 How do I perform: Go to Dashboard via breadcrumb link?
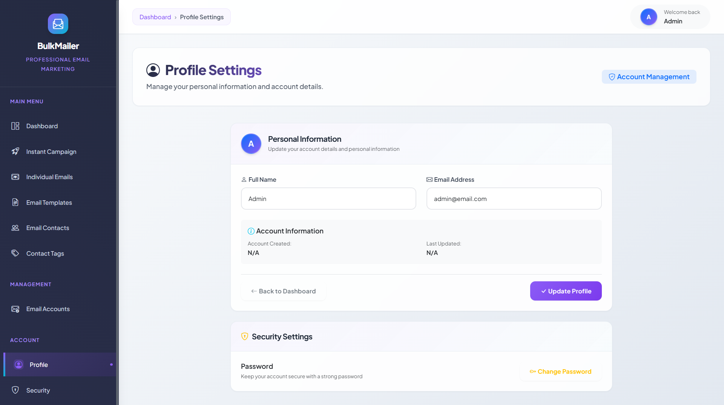coord(155,17)
